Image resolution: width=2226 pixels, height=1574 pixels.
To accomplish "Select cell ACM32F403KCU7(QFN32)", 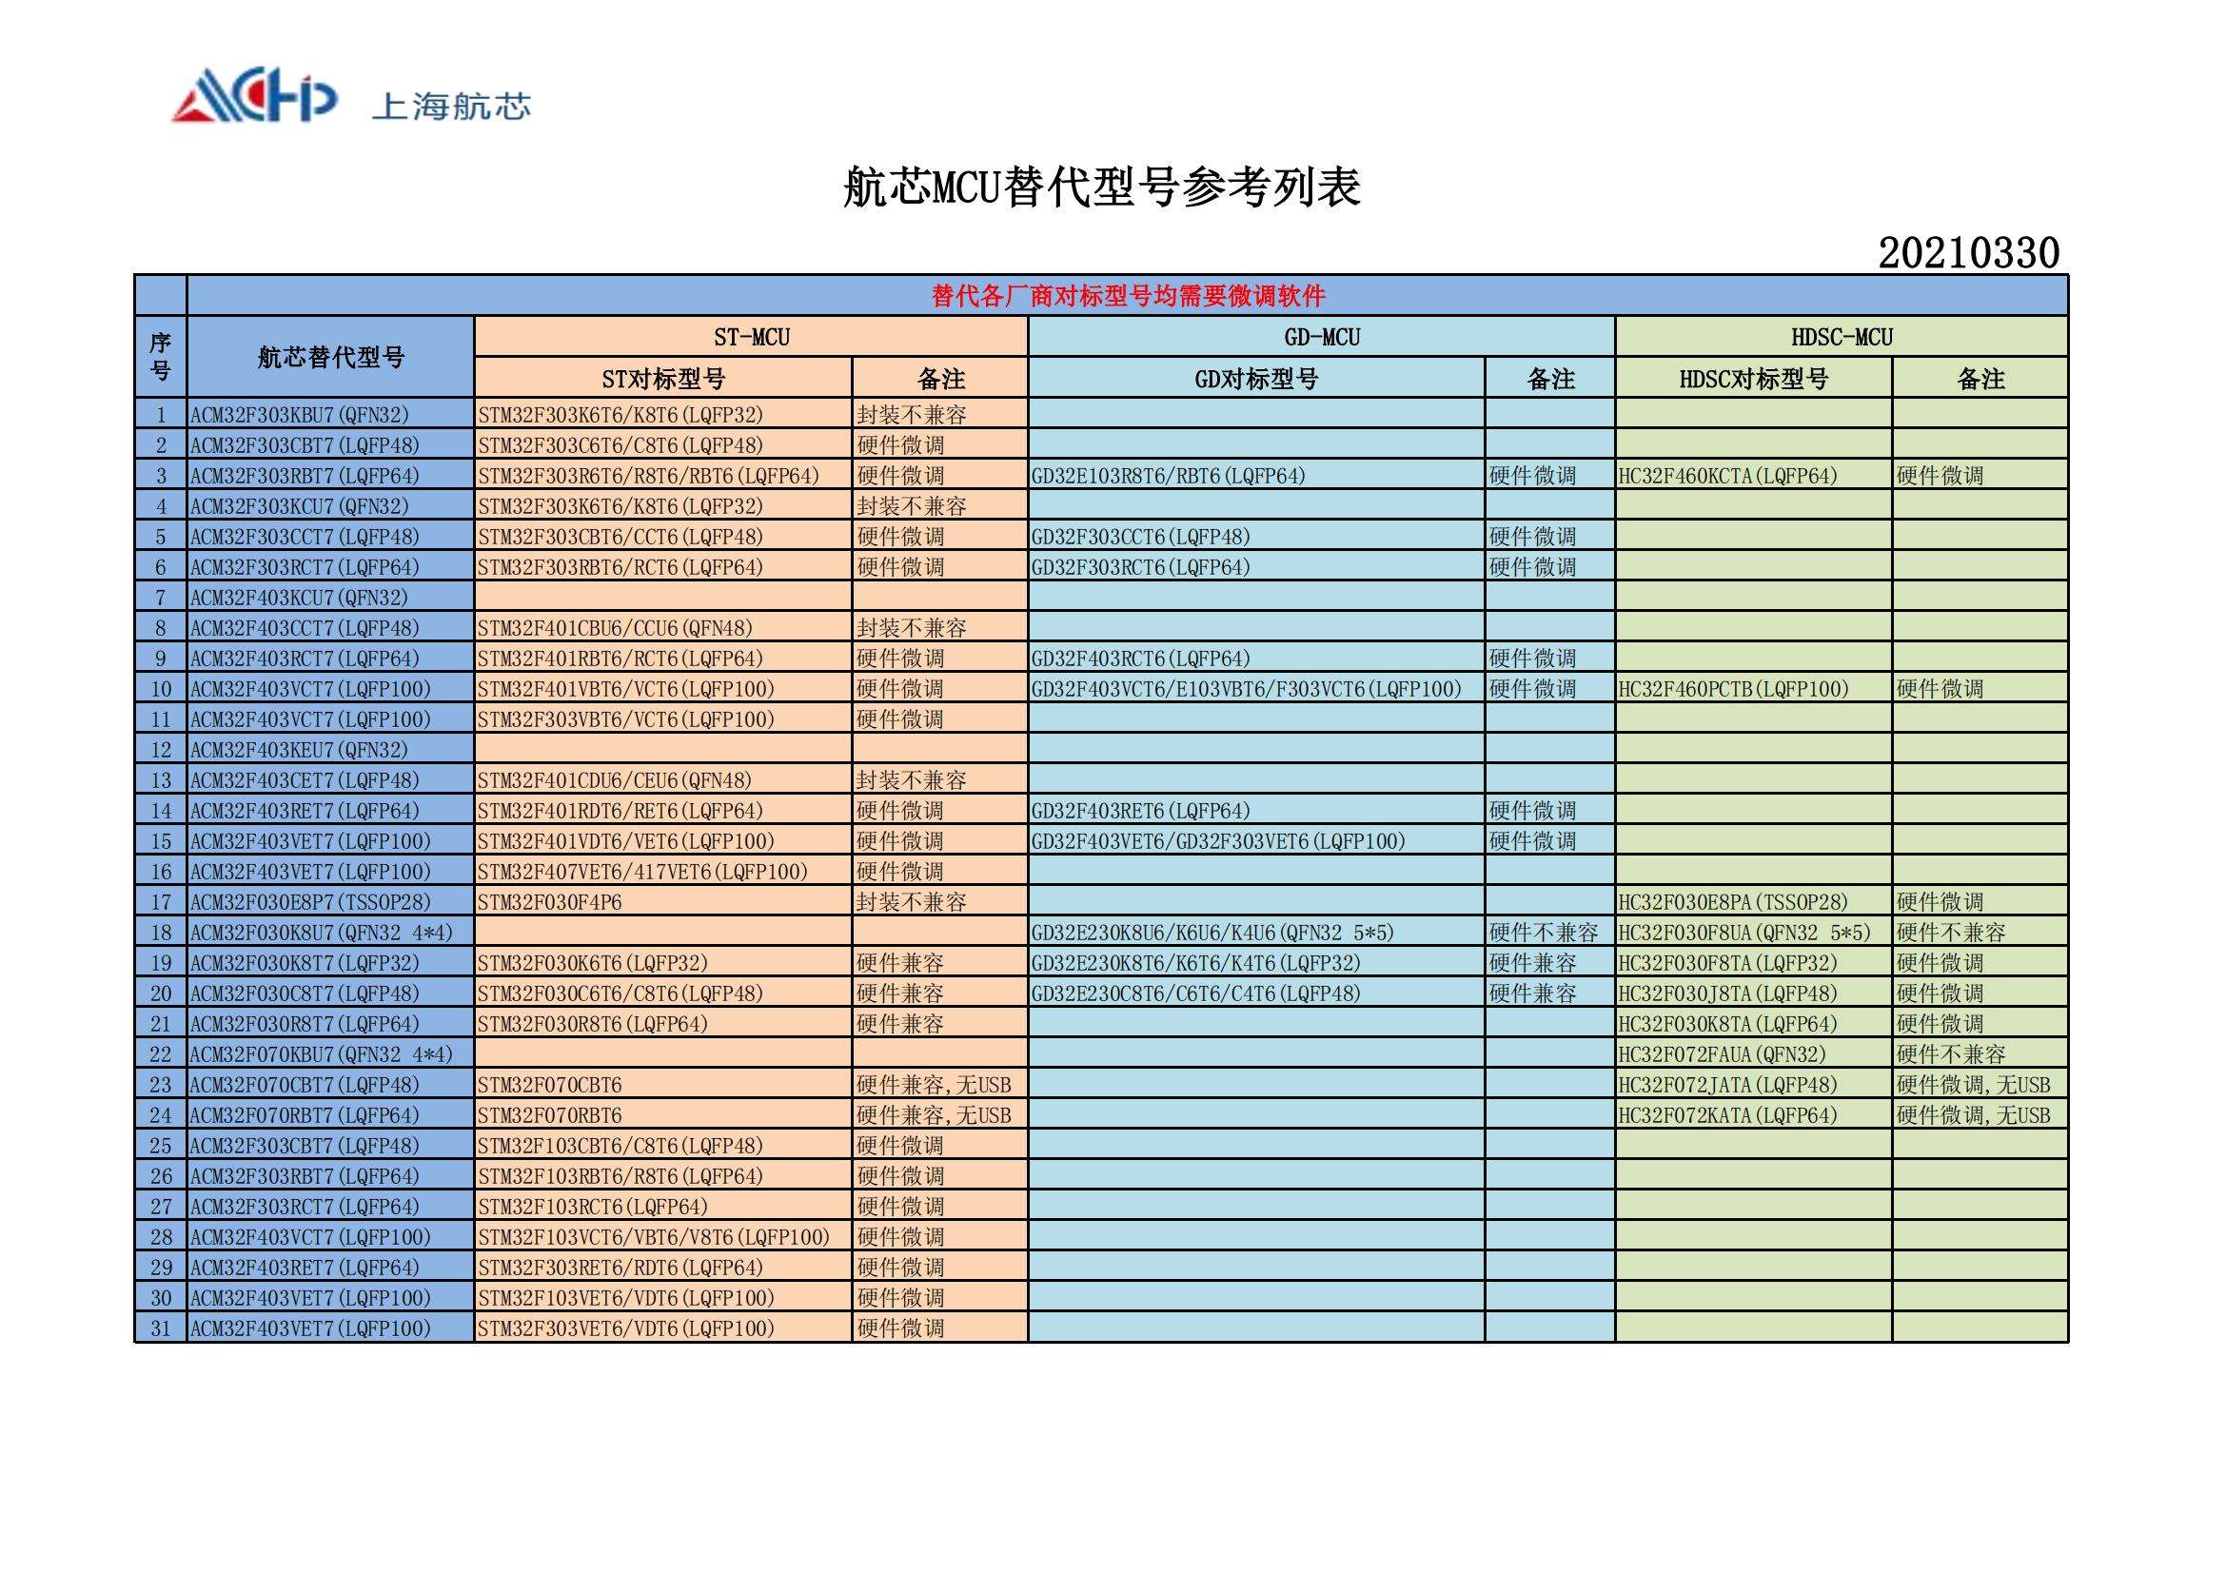I will (330, 597).
